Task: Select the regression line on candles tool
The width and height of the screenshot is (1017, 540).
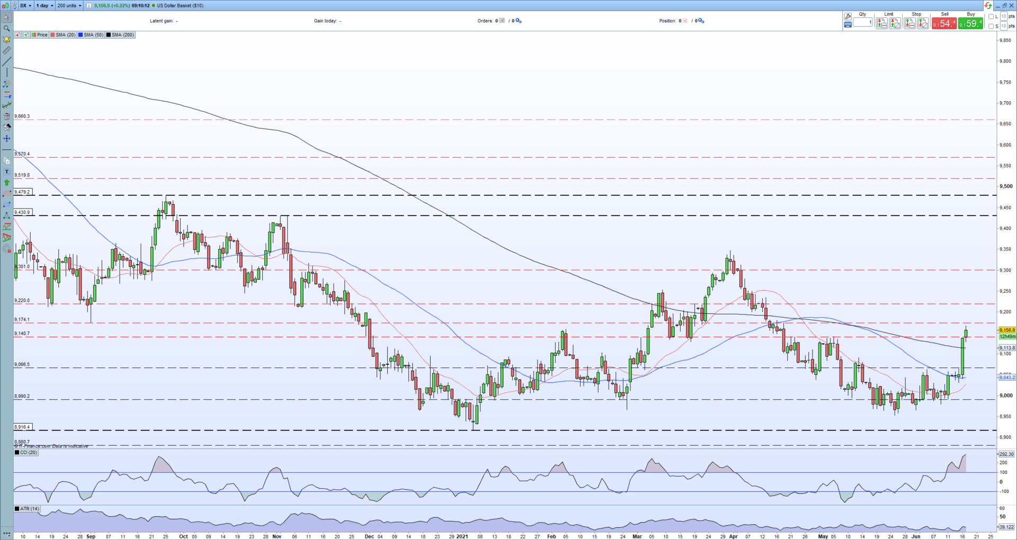Action: [x=6, y=106]
